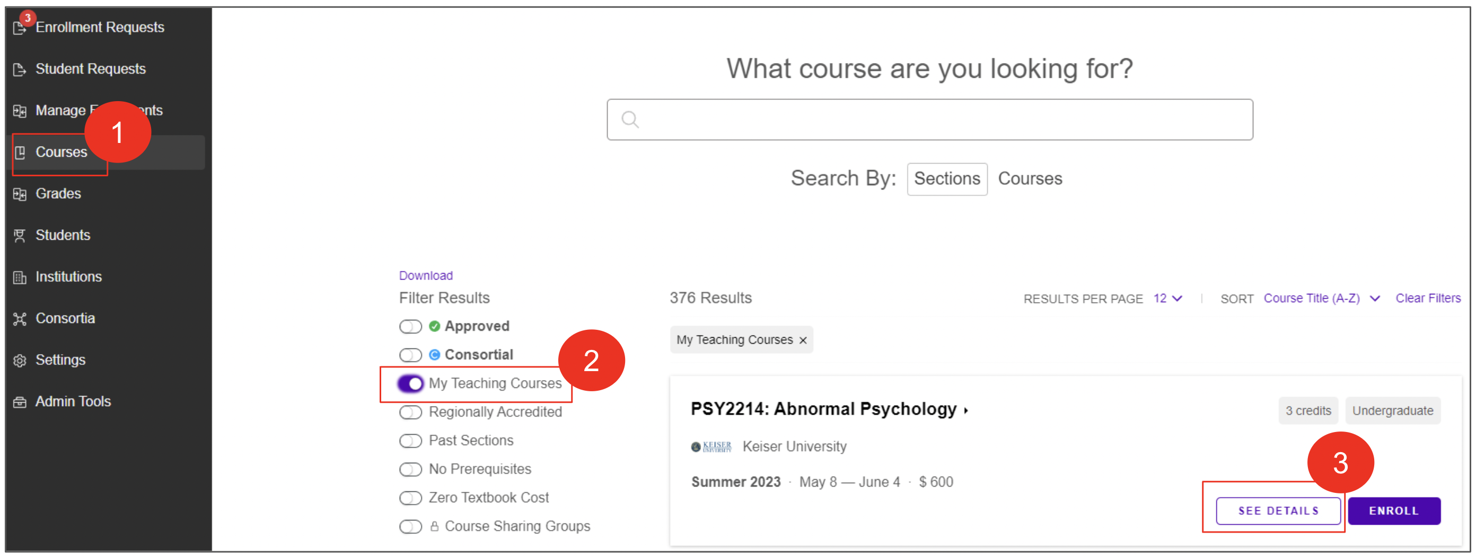Click the course search input field
Viewport: 1476px width, 558px height.
coord(929,120)
